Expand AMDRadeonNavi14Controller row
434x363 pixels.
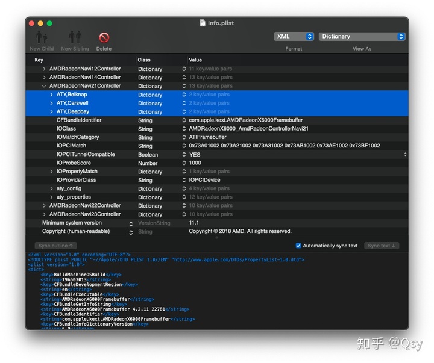click(x=44, y=78)
